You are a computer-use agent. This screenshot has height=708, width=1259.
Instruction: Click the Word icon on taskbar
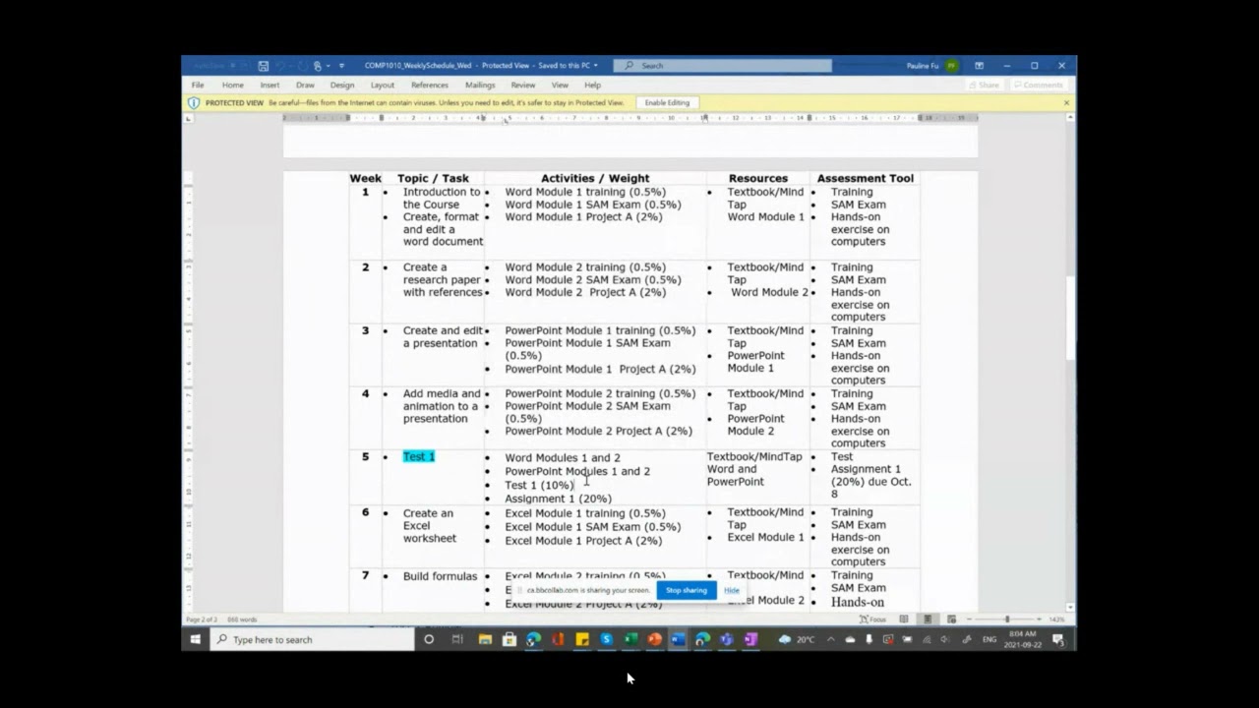(679, 639)
